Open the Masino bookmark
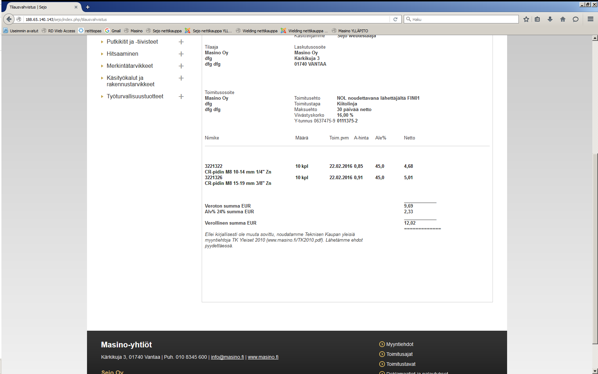Screen dimensions: 598x374 [133, 31]
